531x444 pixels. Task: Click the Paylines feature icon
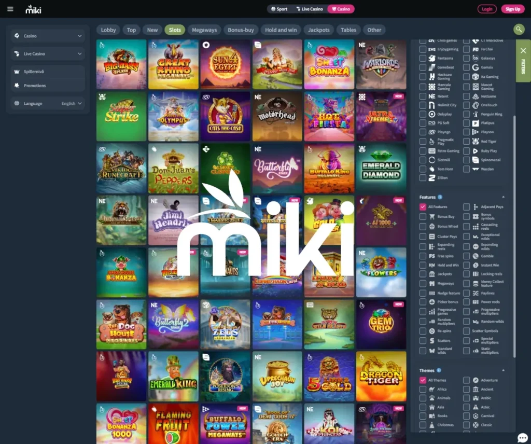coord(476,293)
